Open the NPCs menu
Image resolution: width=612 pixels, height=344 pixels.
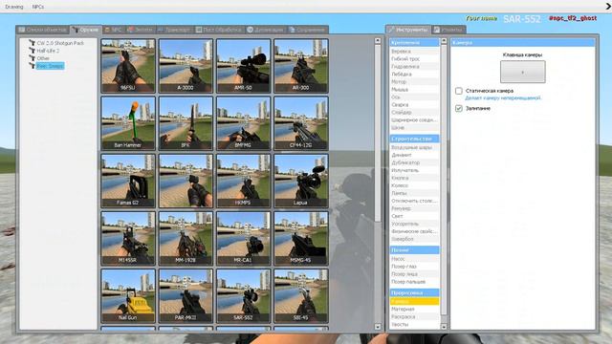tap(38, 7)
